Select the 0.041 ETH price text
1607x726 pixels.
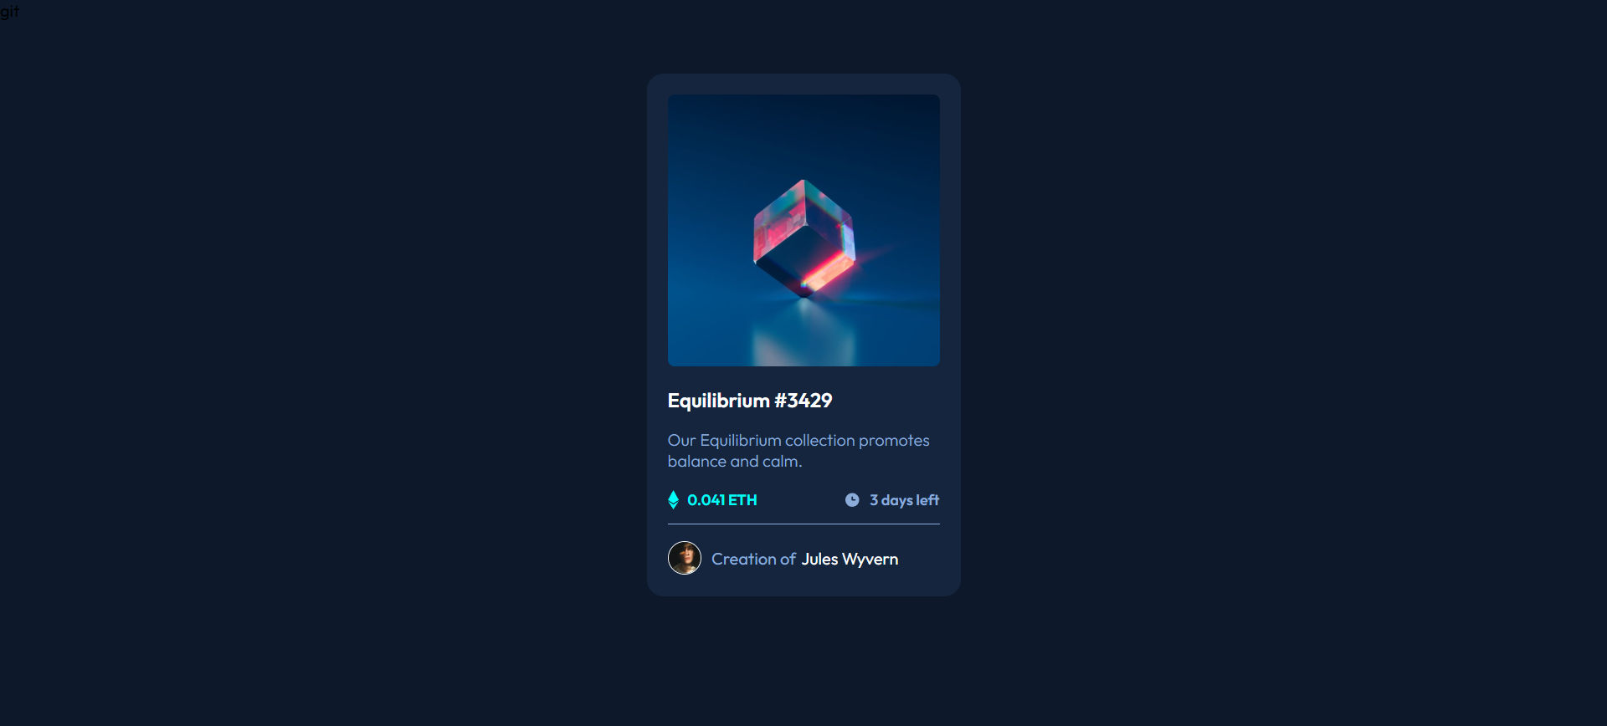[722, 500]
